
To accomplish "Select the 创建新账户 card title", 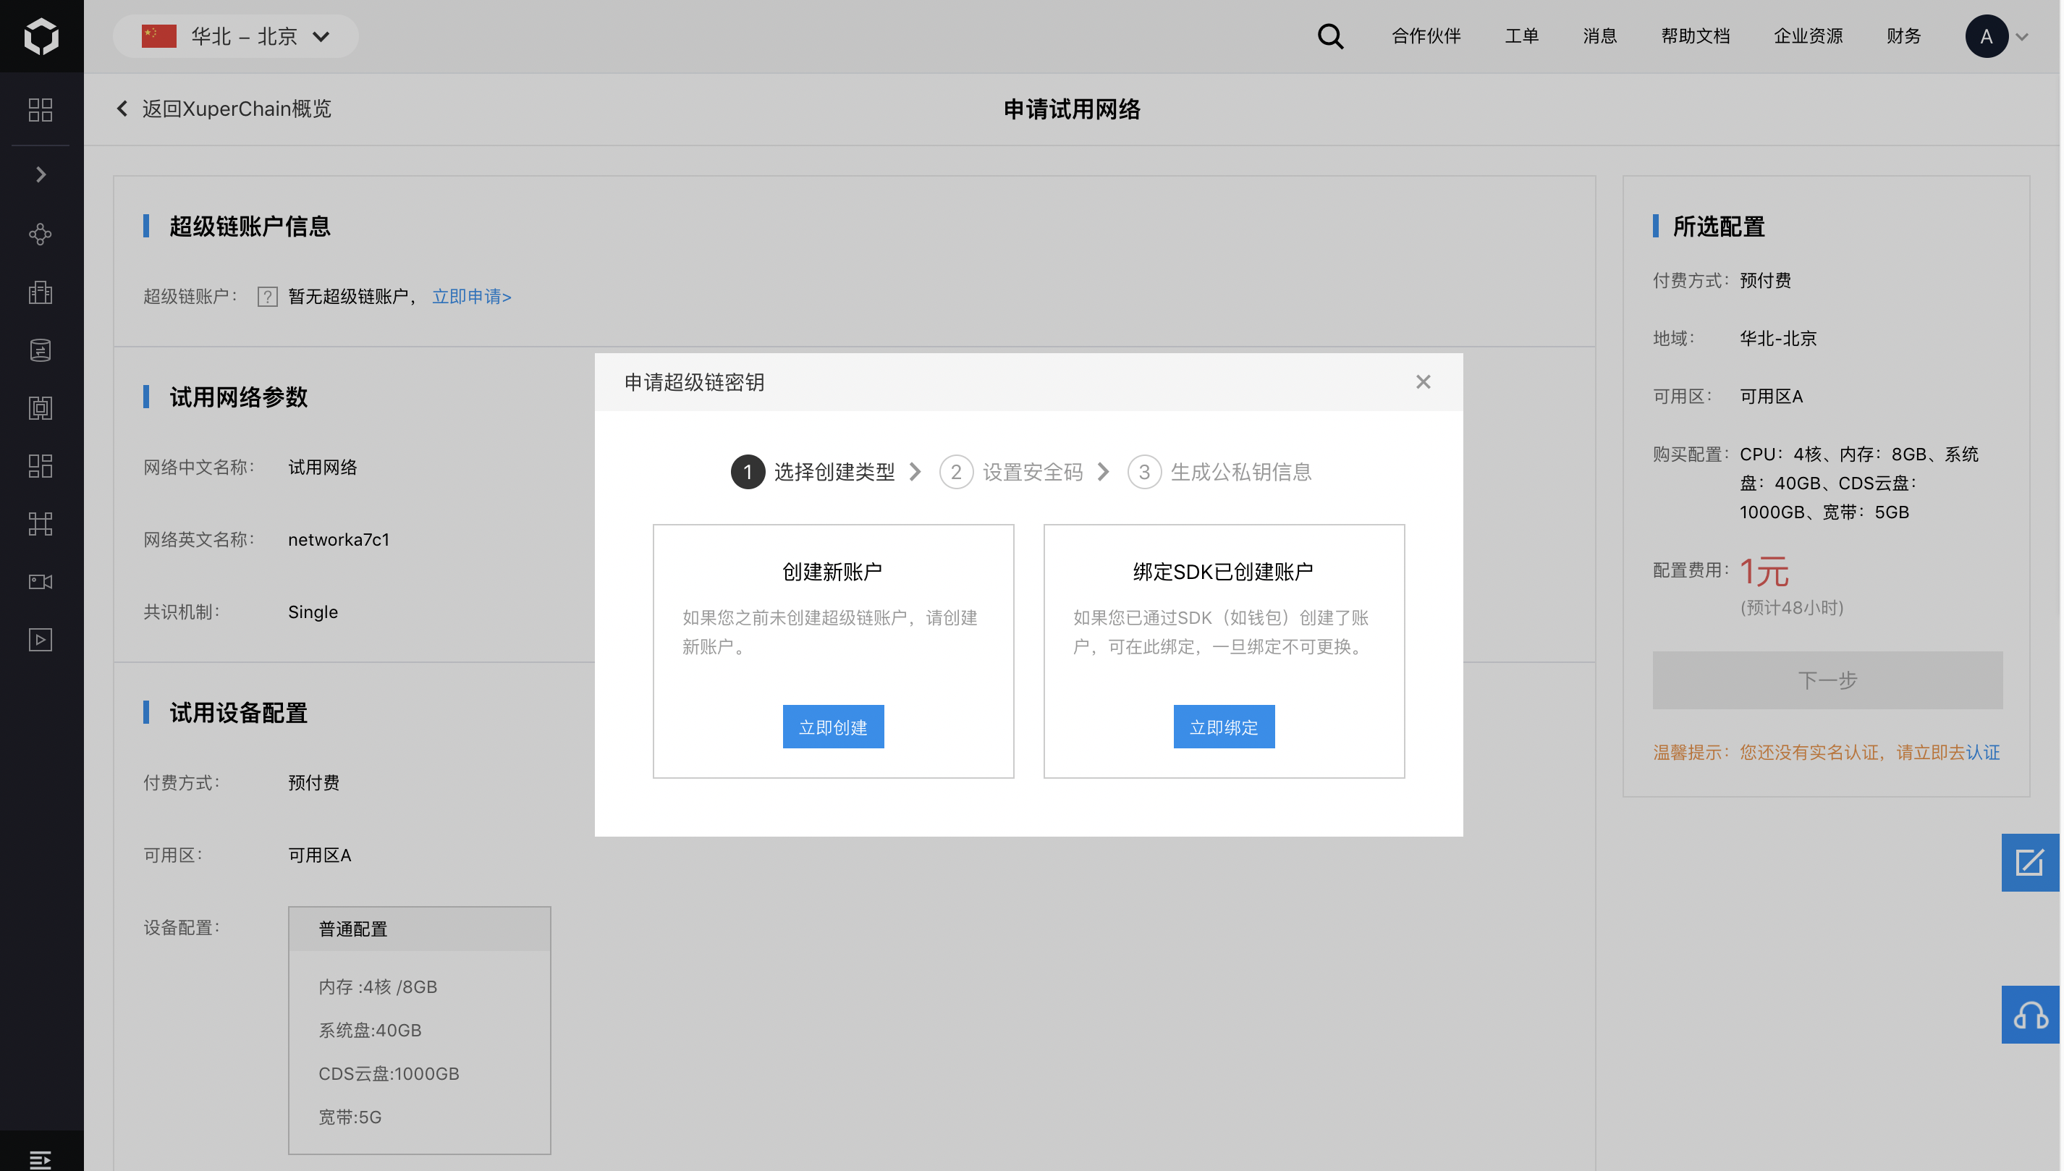I will pyautogui.click(x=833, y=572).
